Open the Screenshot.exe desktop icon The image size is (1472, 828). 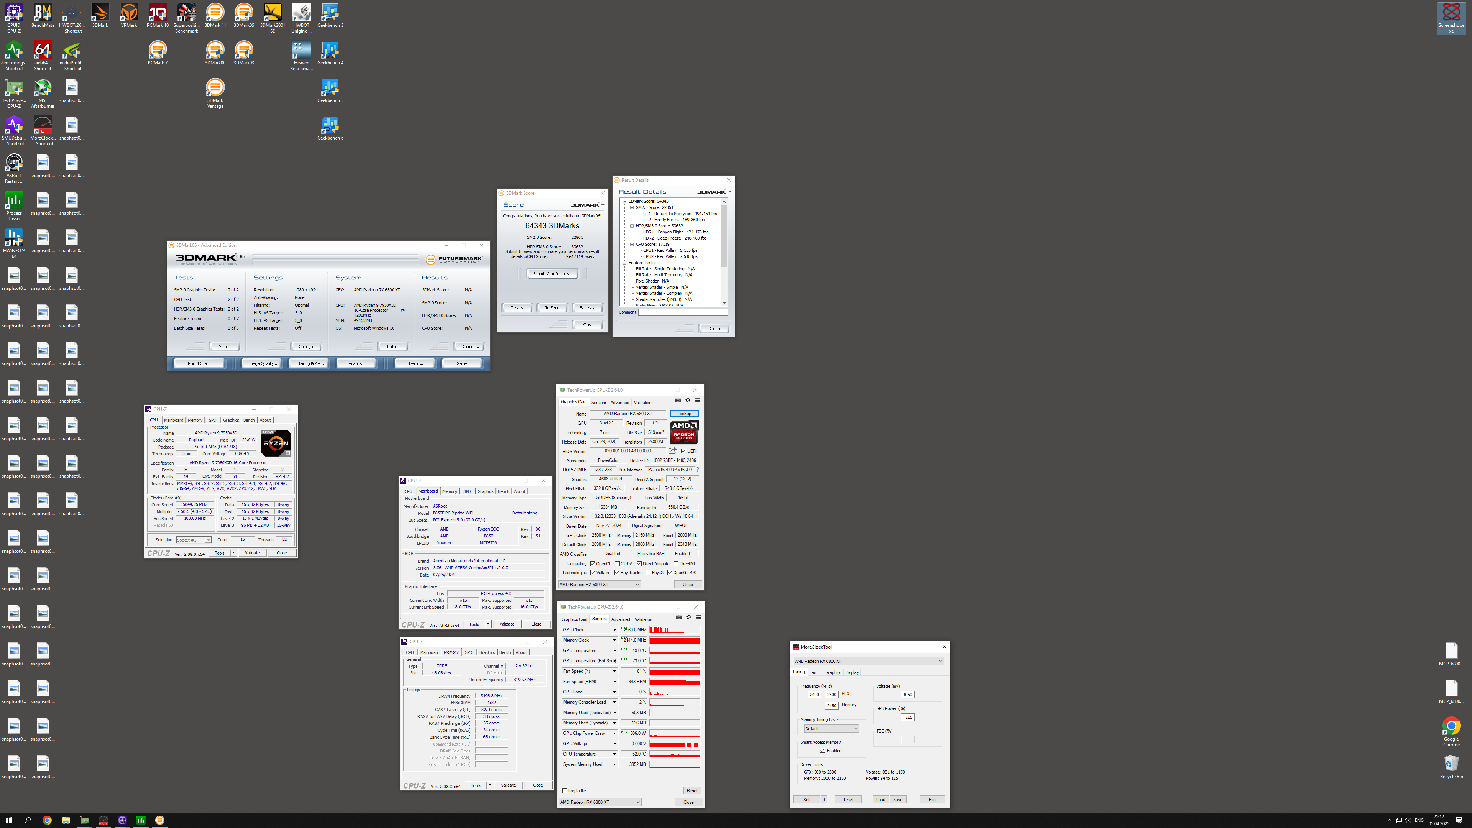tap(1451, 18)
